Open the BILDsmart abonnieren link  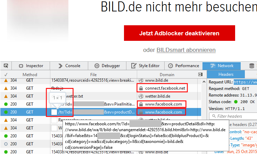[x=186, y=50]
